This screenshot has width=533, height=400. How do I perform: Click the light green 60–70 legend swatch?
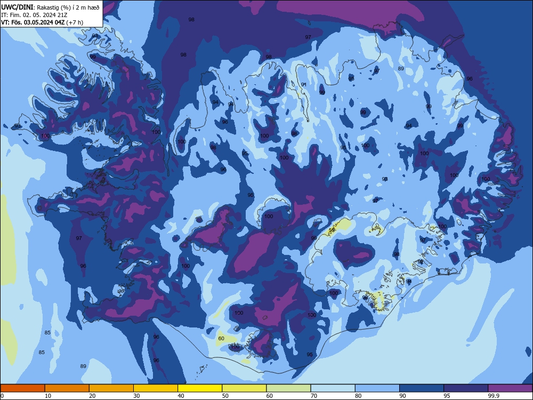tap(288, 388)
